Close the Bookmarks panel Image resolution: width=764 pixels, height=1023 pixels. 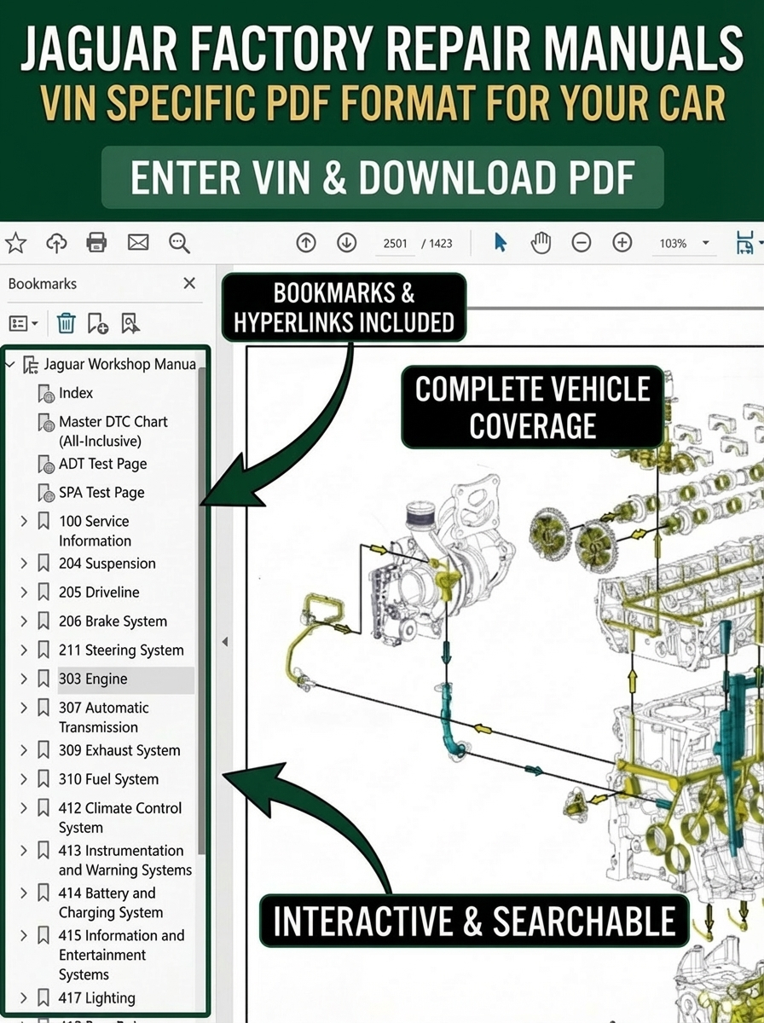click(189, 283)
